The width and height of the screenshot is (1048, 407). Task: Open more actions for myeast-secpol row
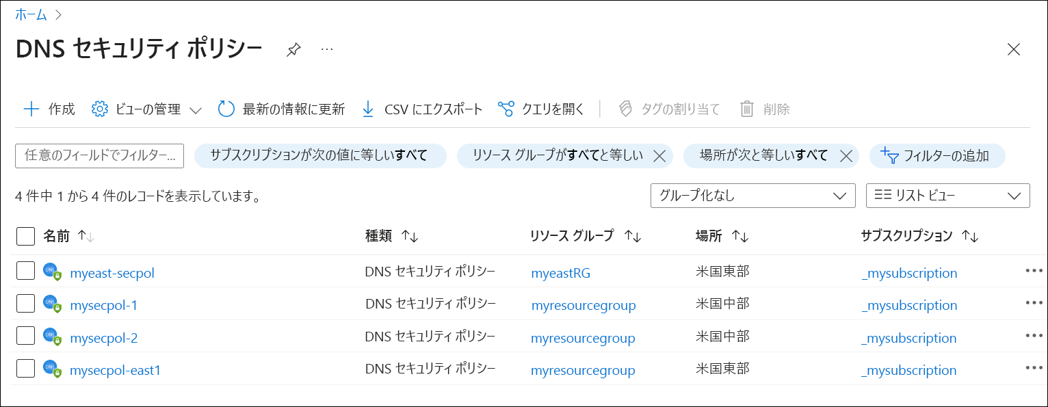pos(1034,270)
